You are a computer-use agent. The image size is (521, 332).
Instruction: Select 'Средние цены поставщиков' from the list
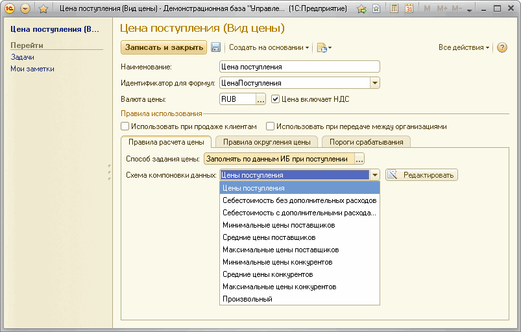(x=269, y=237)
